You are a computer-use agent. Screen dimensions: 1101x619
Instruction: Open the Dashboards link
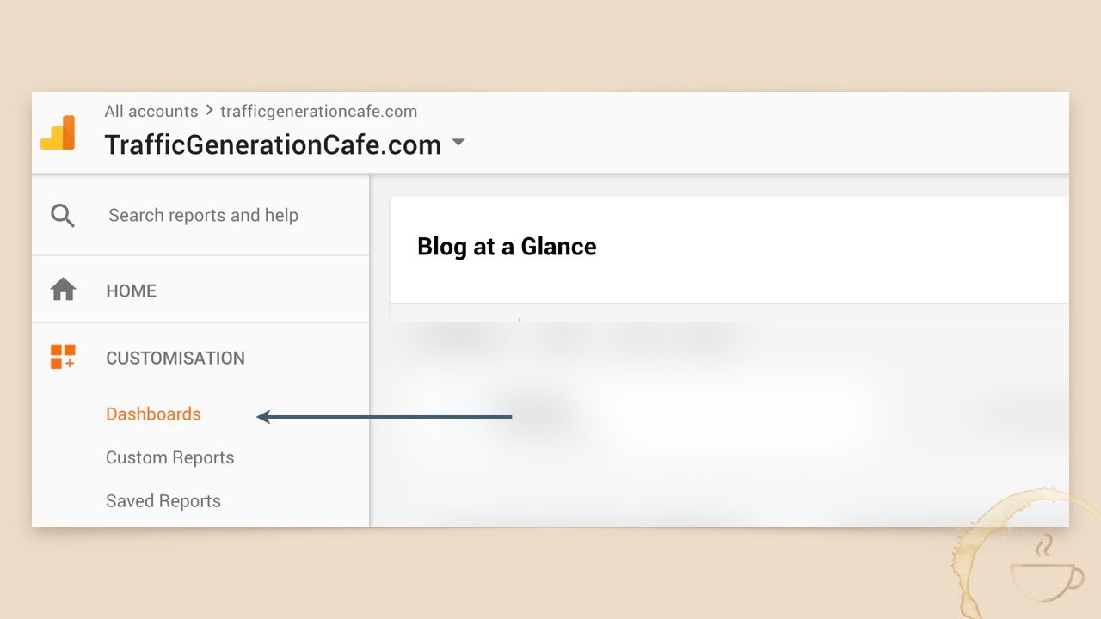click(x=153, y=414)
